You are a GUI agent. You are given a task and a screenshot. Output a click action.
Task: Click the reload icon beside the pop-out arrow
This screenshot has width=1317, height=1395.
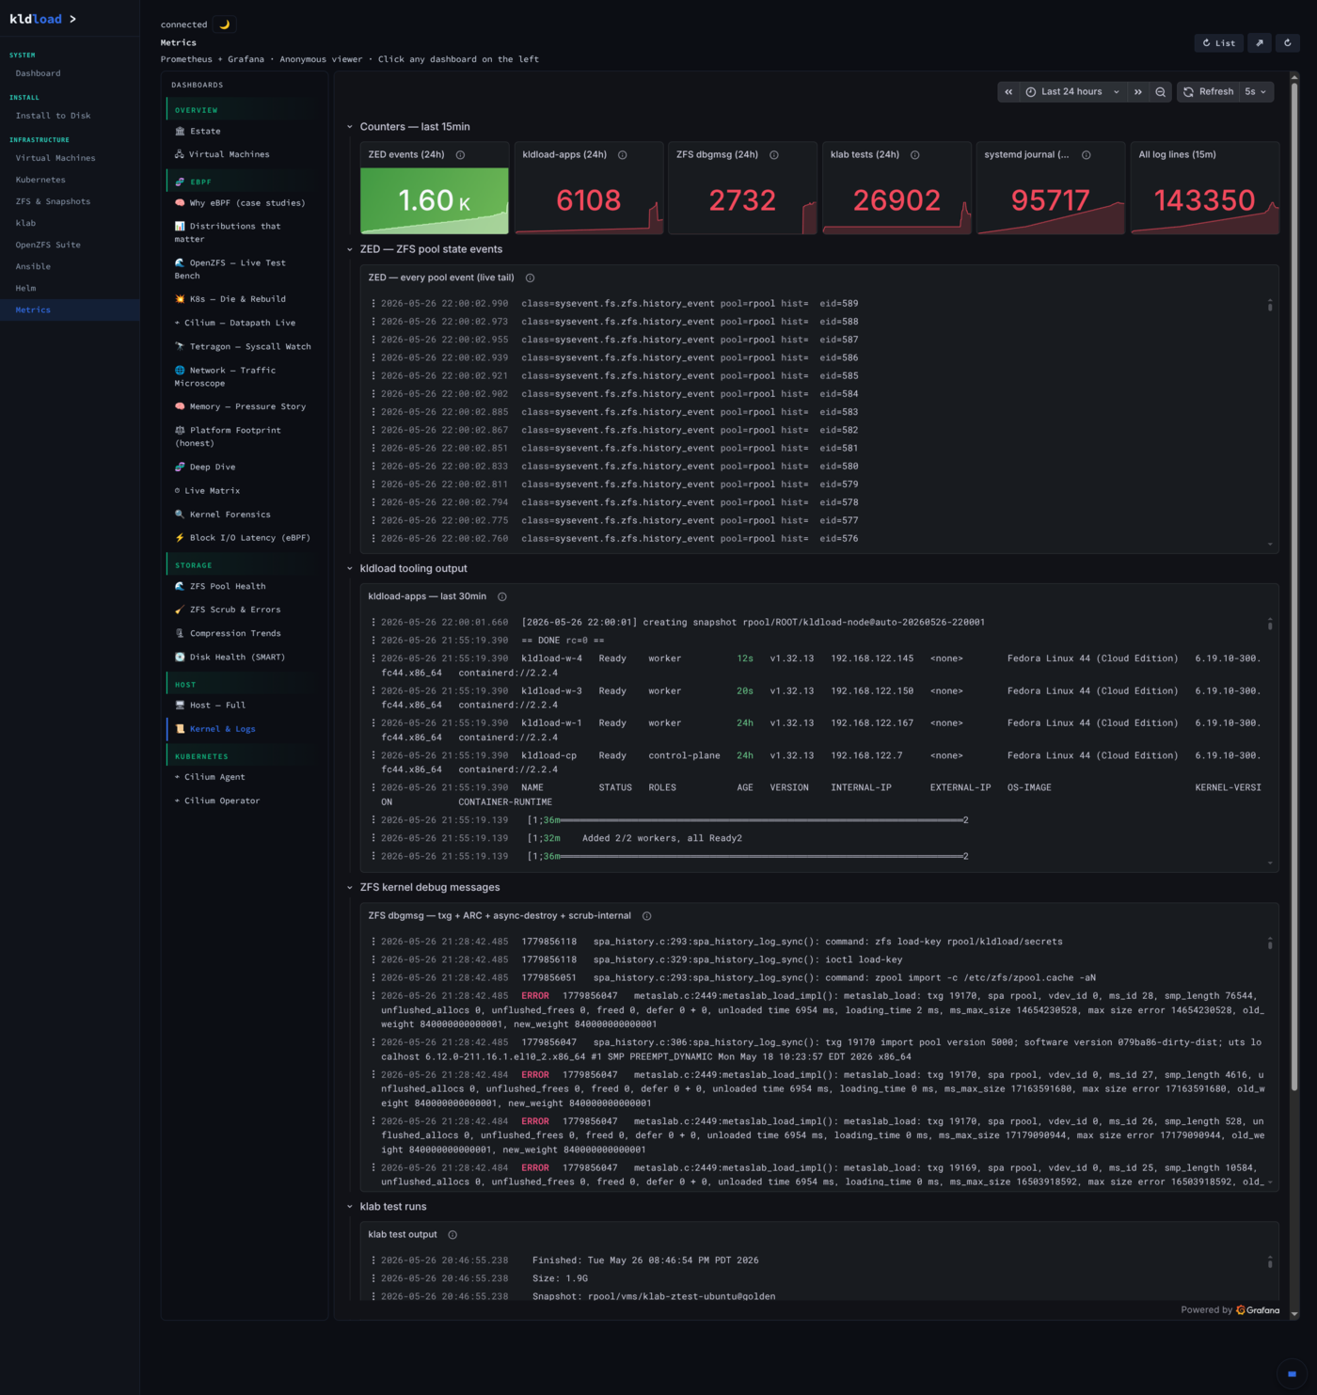click(x=1288, y=42)
